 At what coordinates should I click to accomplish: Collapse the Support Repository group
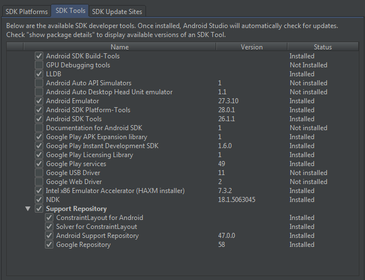(28, 209)
